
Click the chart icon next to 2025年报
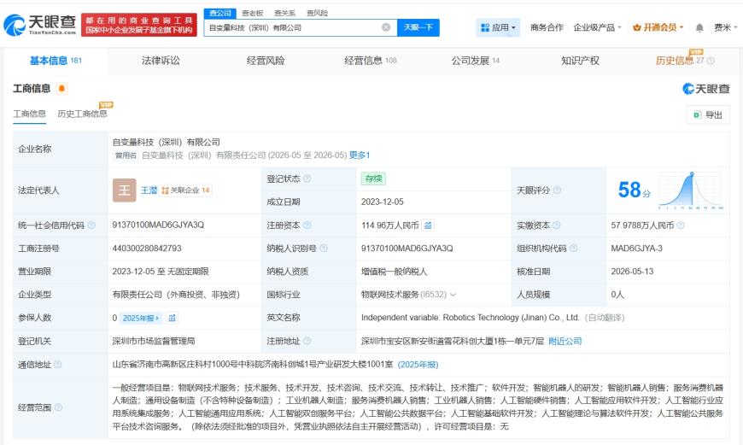click(172, 318)
